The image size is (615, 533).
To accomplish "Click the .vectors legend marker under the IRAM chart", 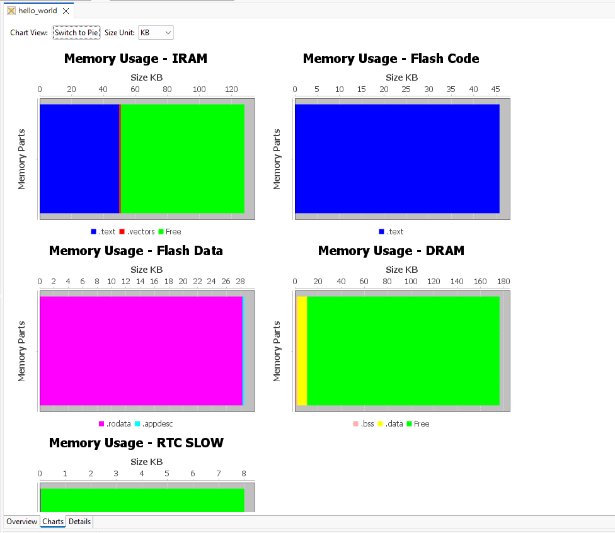I will click(x=122, y=231).
